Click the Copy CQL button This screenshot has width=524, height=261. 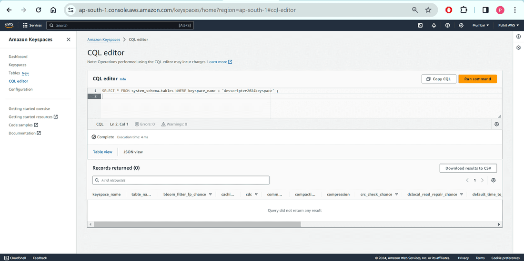click(438, 79)
